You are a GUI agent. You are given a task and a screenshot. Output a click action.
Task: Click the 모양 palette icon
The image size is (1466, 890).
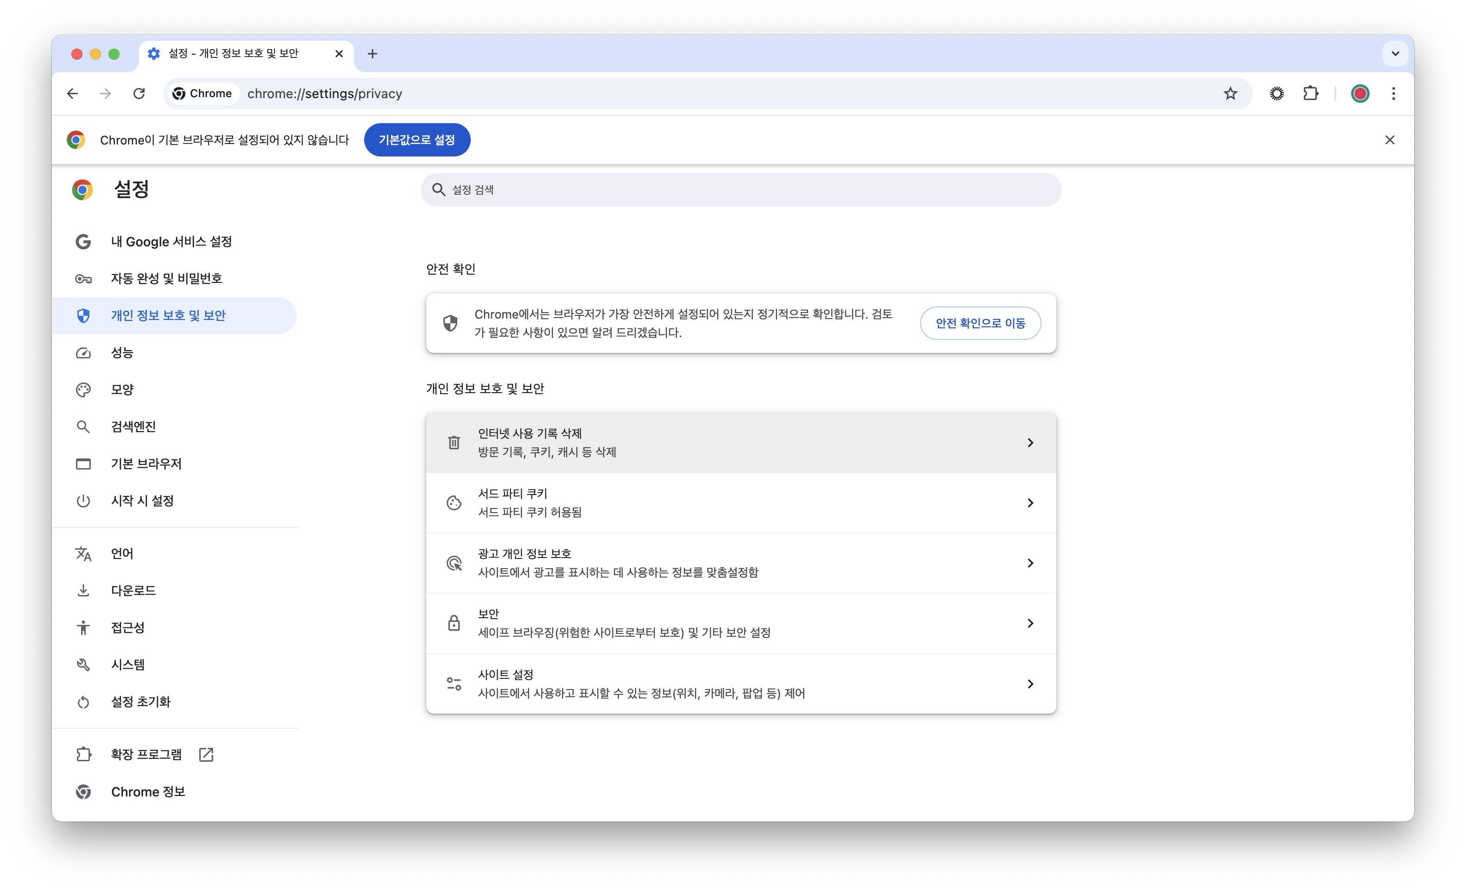coord(83,389)
